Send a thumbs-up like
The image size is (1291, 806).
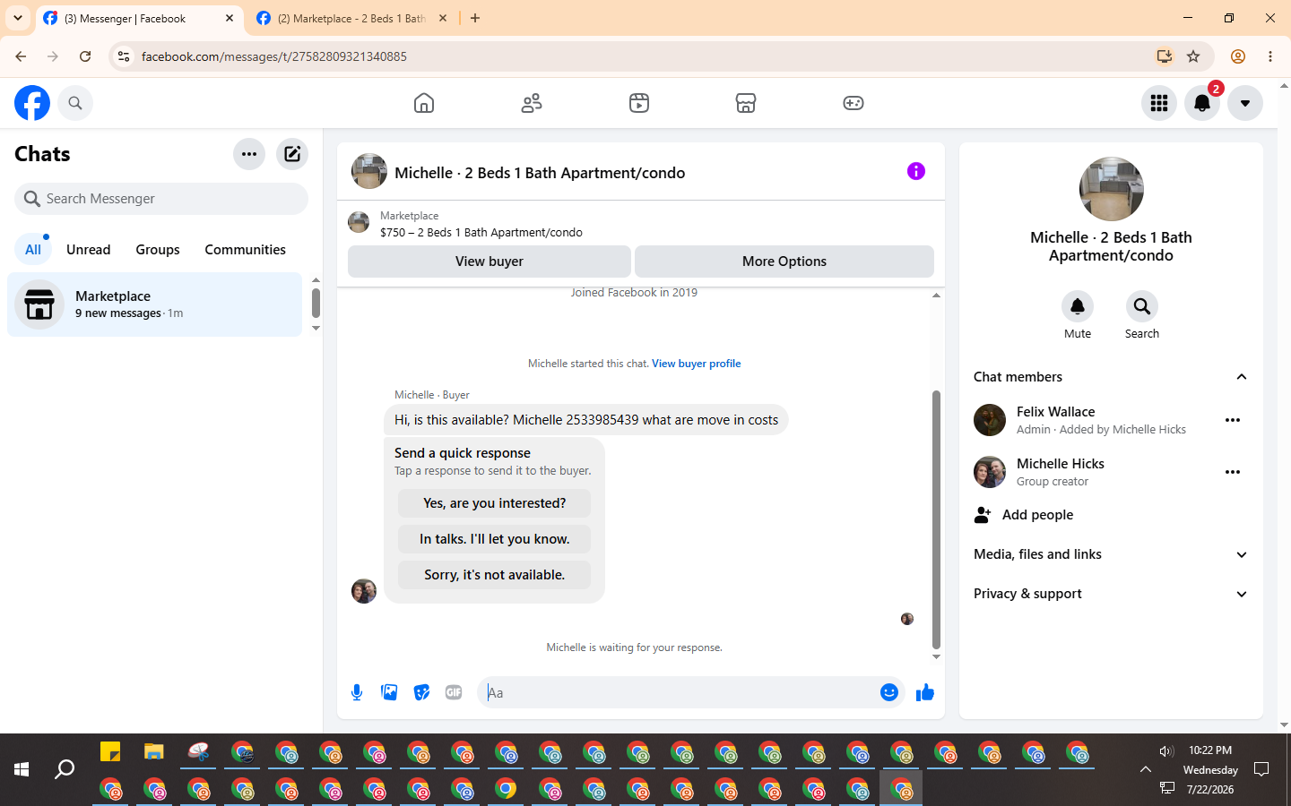(925, 692)
